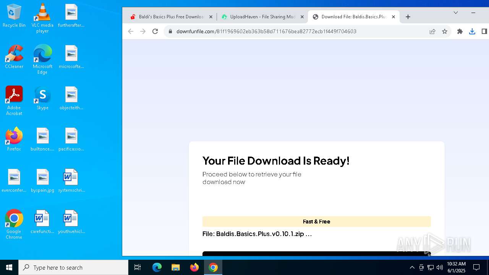Viewport: 489px width, 275px height.
Task: Open Google Chrome desktop shortcut
Action: (x=14, y=225)
